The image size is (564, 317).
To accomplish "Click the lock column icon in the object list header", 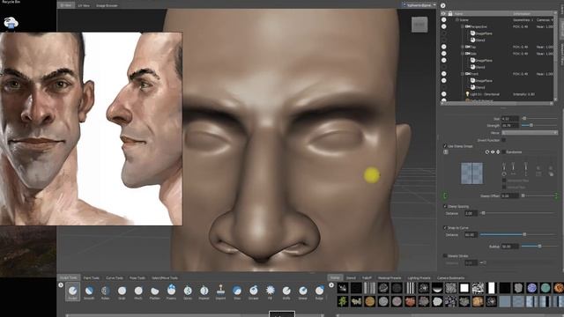I will (450, 14).
